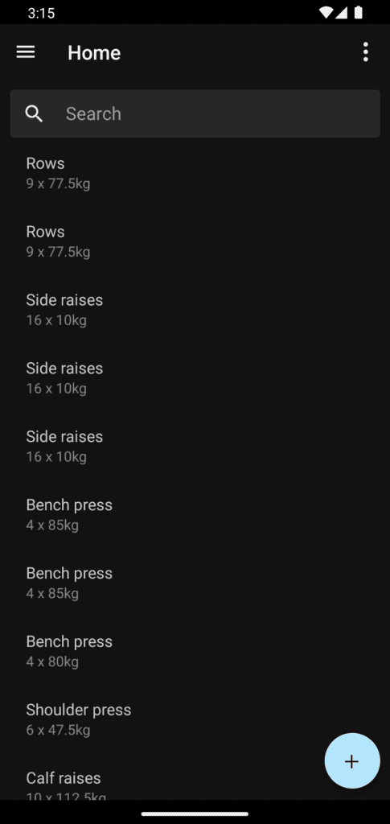Open the second Rows 9 x 77.5kg entry

(195, 241)
